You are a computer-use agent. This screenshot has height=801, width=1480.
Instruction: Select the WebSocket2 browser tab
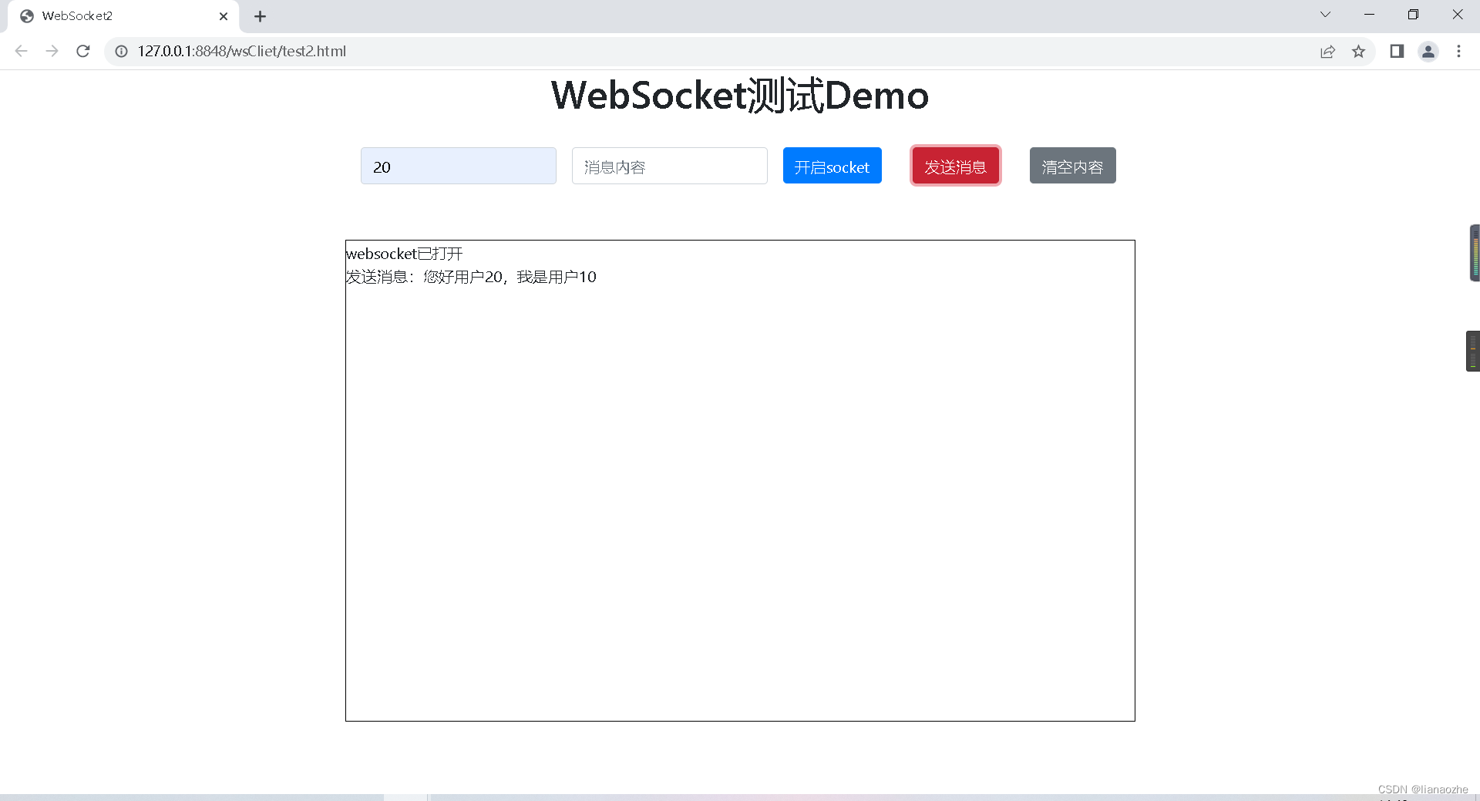123,16
